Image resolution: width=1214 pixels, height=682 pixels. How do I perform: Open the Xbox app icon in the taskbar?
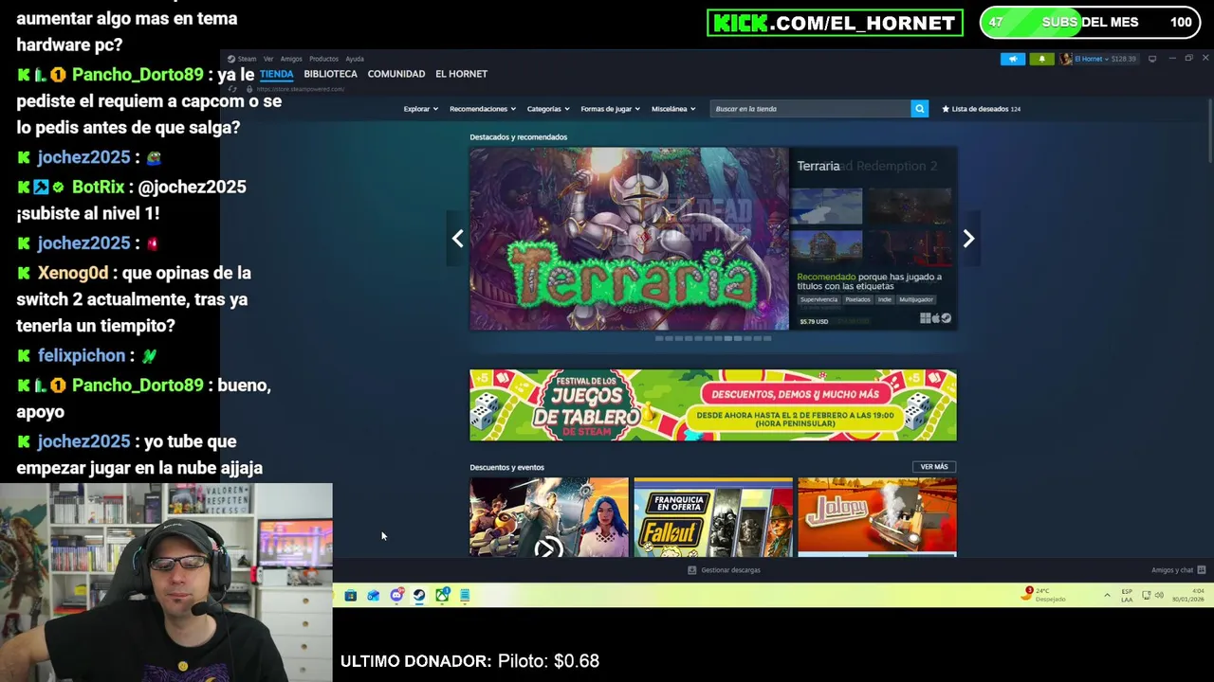coord(442,596)
